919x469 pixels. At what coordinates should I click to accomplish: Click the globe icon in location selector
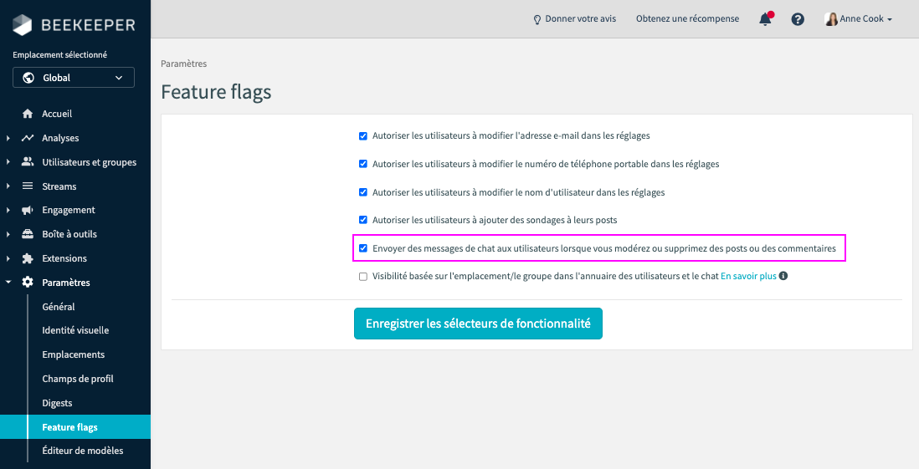[28, 78]
